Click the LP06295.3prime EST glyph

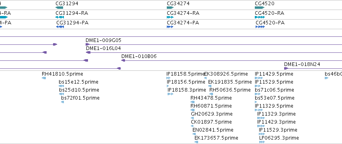pyautogui.click(x=262, y=142)
